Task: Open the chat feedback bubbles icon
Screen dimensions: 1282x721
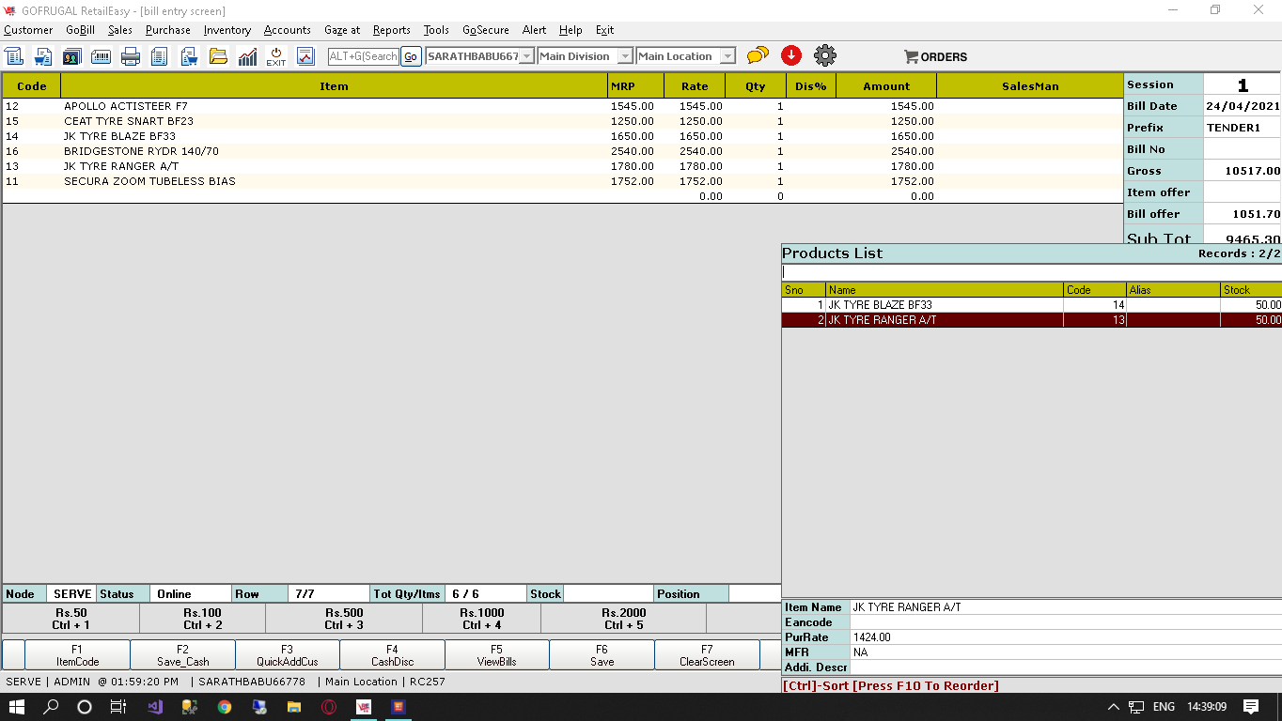Action: (x=757, y=55)
